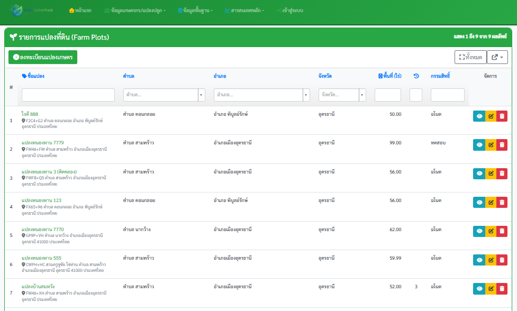Viewport: 517px width, 311px height.
Task: Open the อำเภอ filter dropdown
Action: (262, 95)
